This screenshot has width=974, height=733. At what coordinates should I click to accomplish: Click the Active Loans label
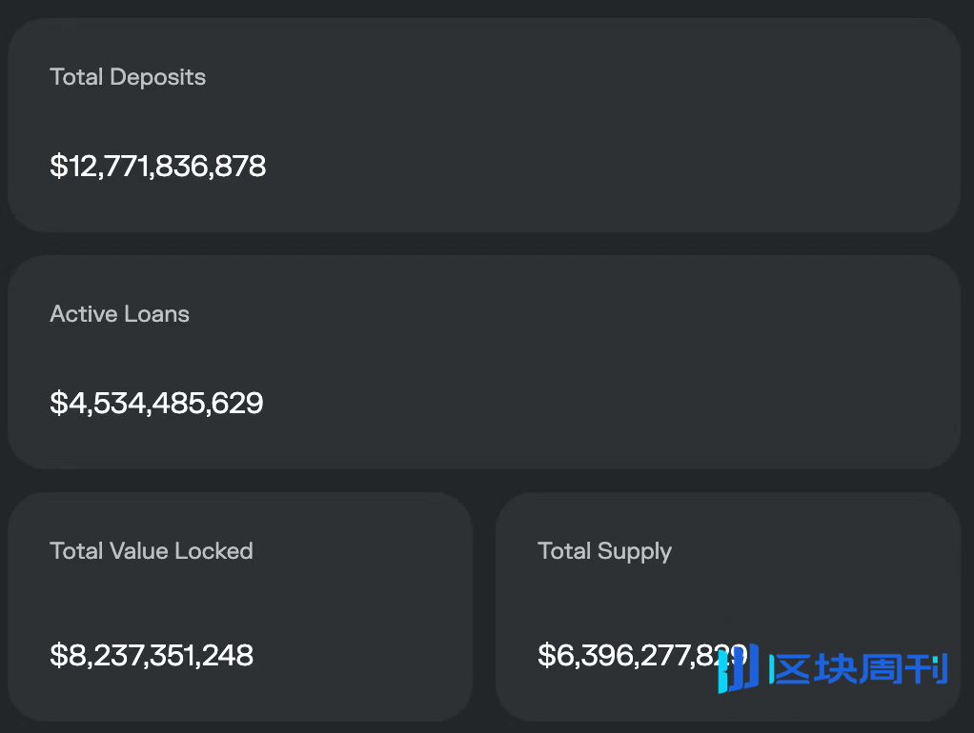(119, 314)
